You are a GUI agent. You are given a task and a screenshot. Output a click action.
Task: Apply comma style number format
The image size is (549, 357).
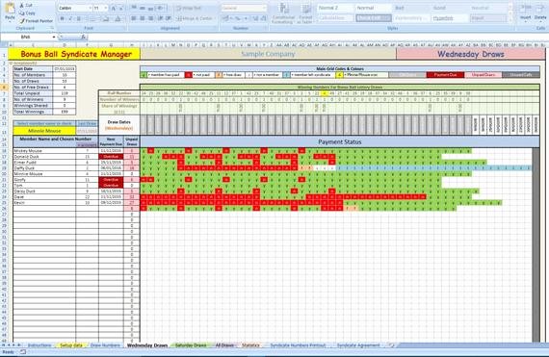tap(246, 18)
